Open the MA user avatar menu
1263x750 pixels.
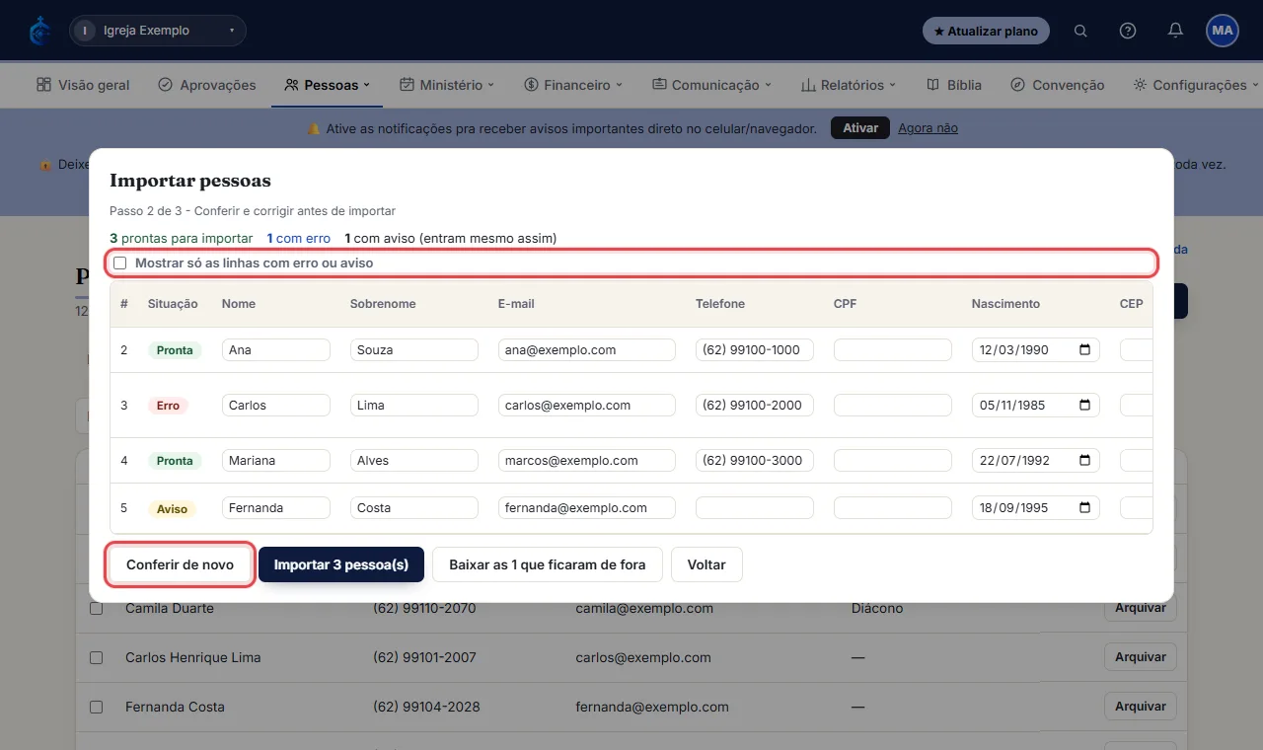(x=1223, y=31)
